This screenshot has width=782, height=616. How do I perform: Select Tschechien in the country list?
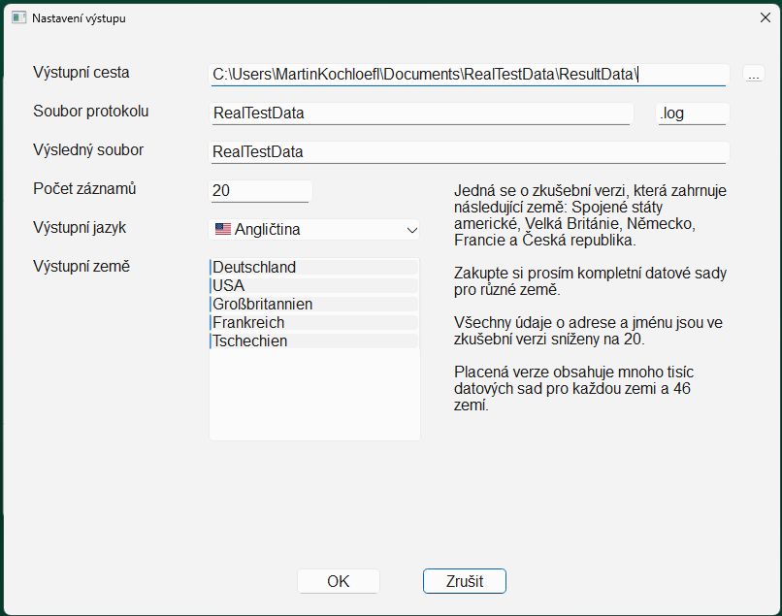point(314,341)
